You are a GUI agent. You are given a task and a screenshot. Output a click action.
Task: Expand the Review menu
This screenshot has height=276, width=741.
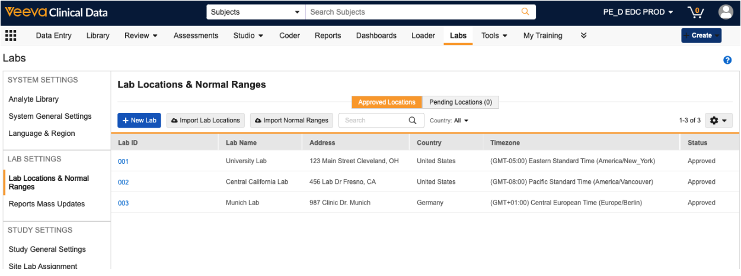click(x=140, y=35)
